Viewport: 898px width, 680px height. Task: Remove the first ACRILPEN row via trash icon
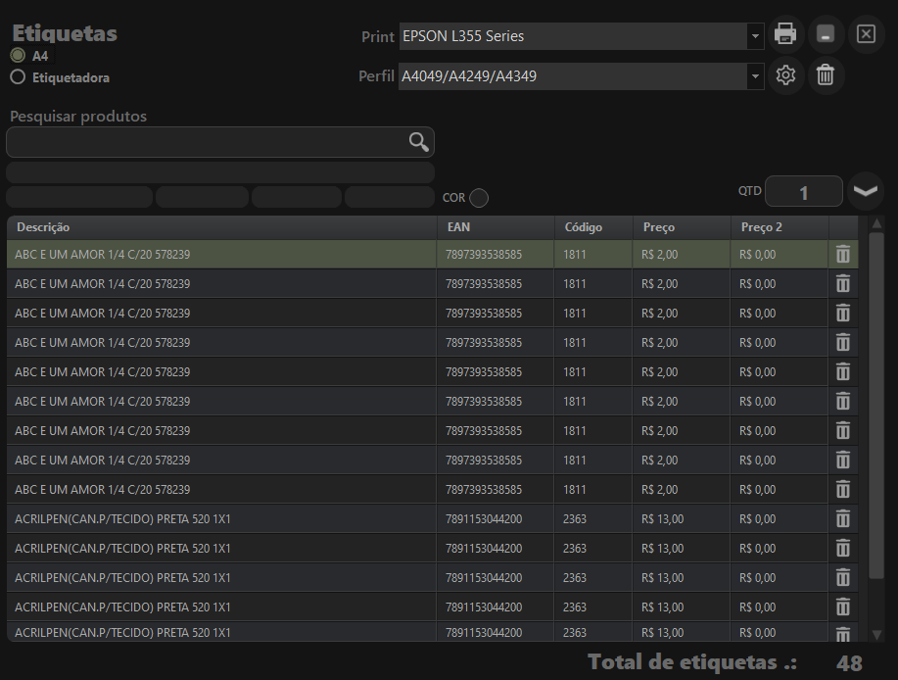point(842,519)
